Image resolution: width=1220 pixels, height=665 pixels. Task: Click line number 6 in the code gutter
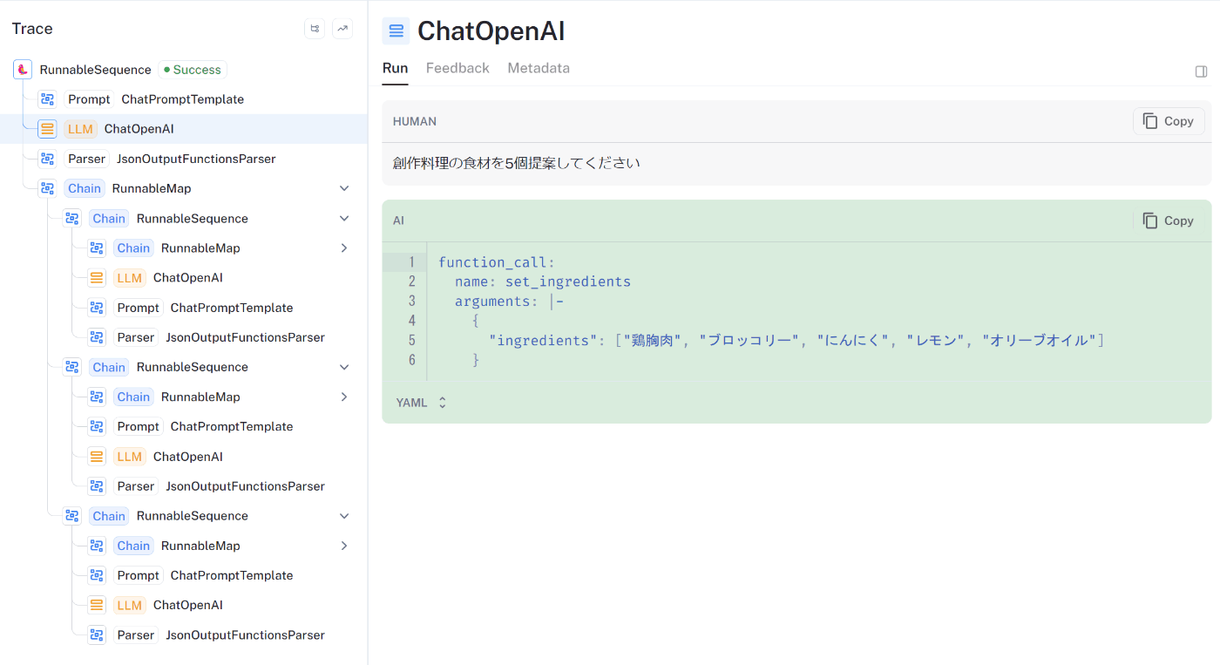coord(411,360)
